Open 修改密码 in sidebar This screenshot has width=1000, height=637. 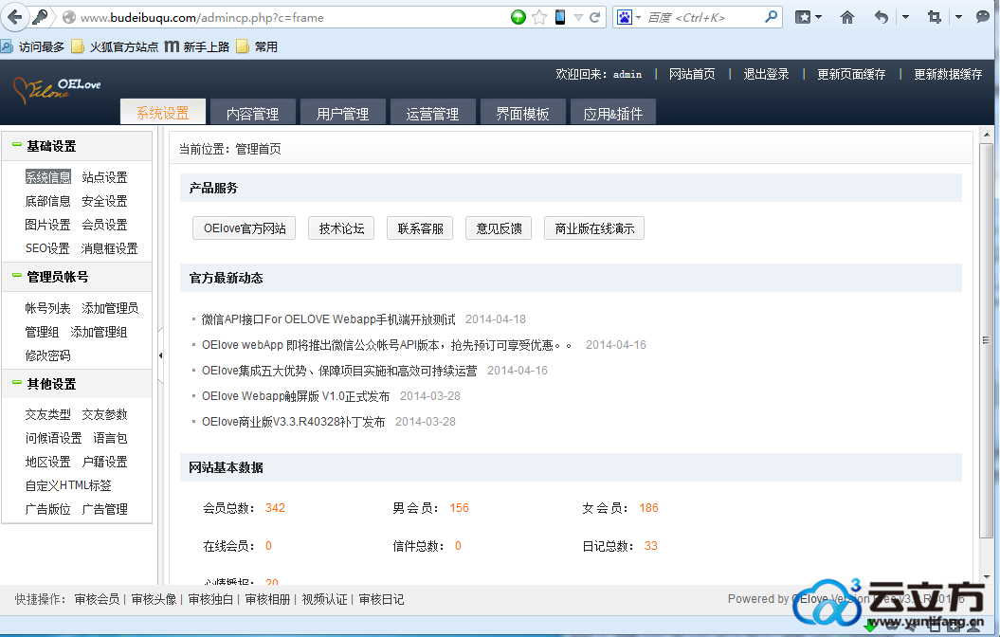tap(47, 355)
